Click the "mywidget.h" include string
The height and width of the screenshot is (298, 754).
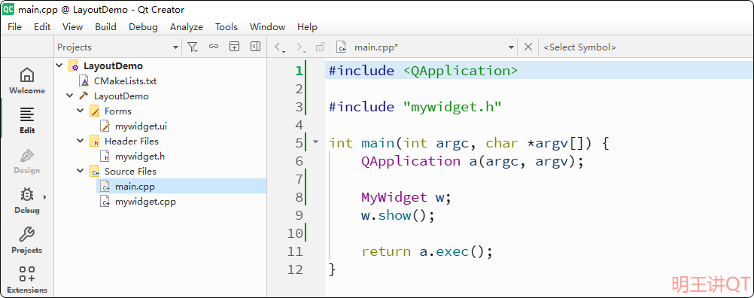[x=451, y=107]
